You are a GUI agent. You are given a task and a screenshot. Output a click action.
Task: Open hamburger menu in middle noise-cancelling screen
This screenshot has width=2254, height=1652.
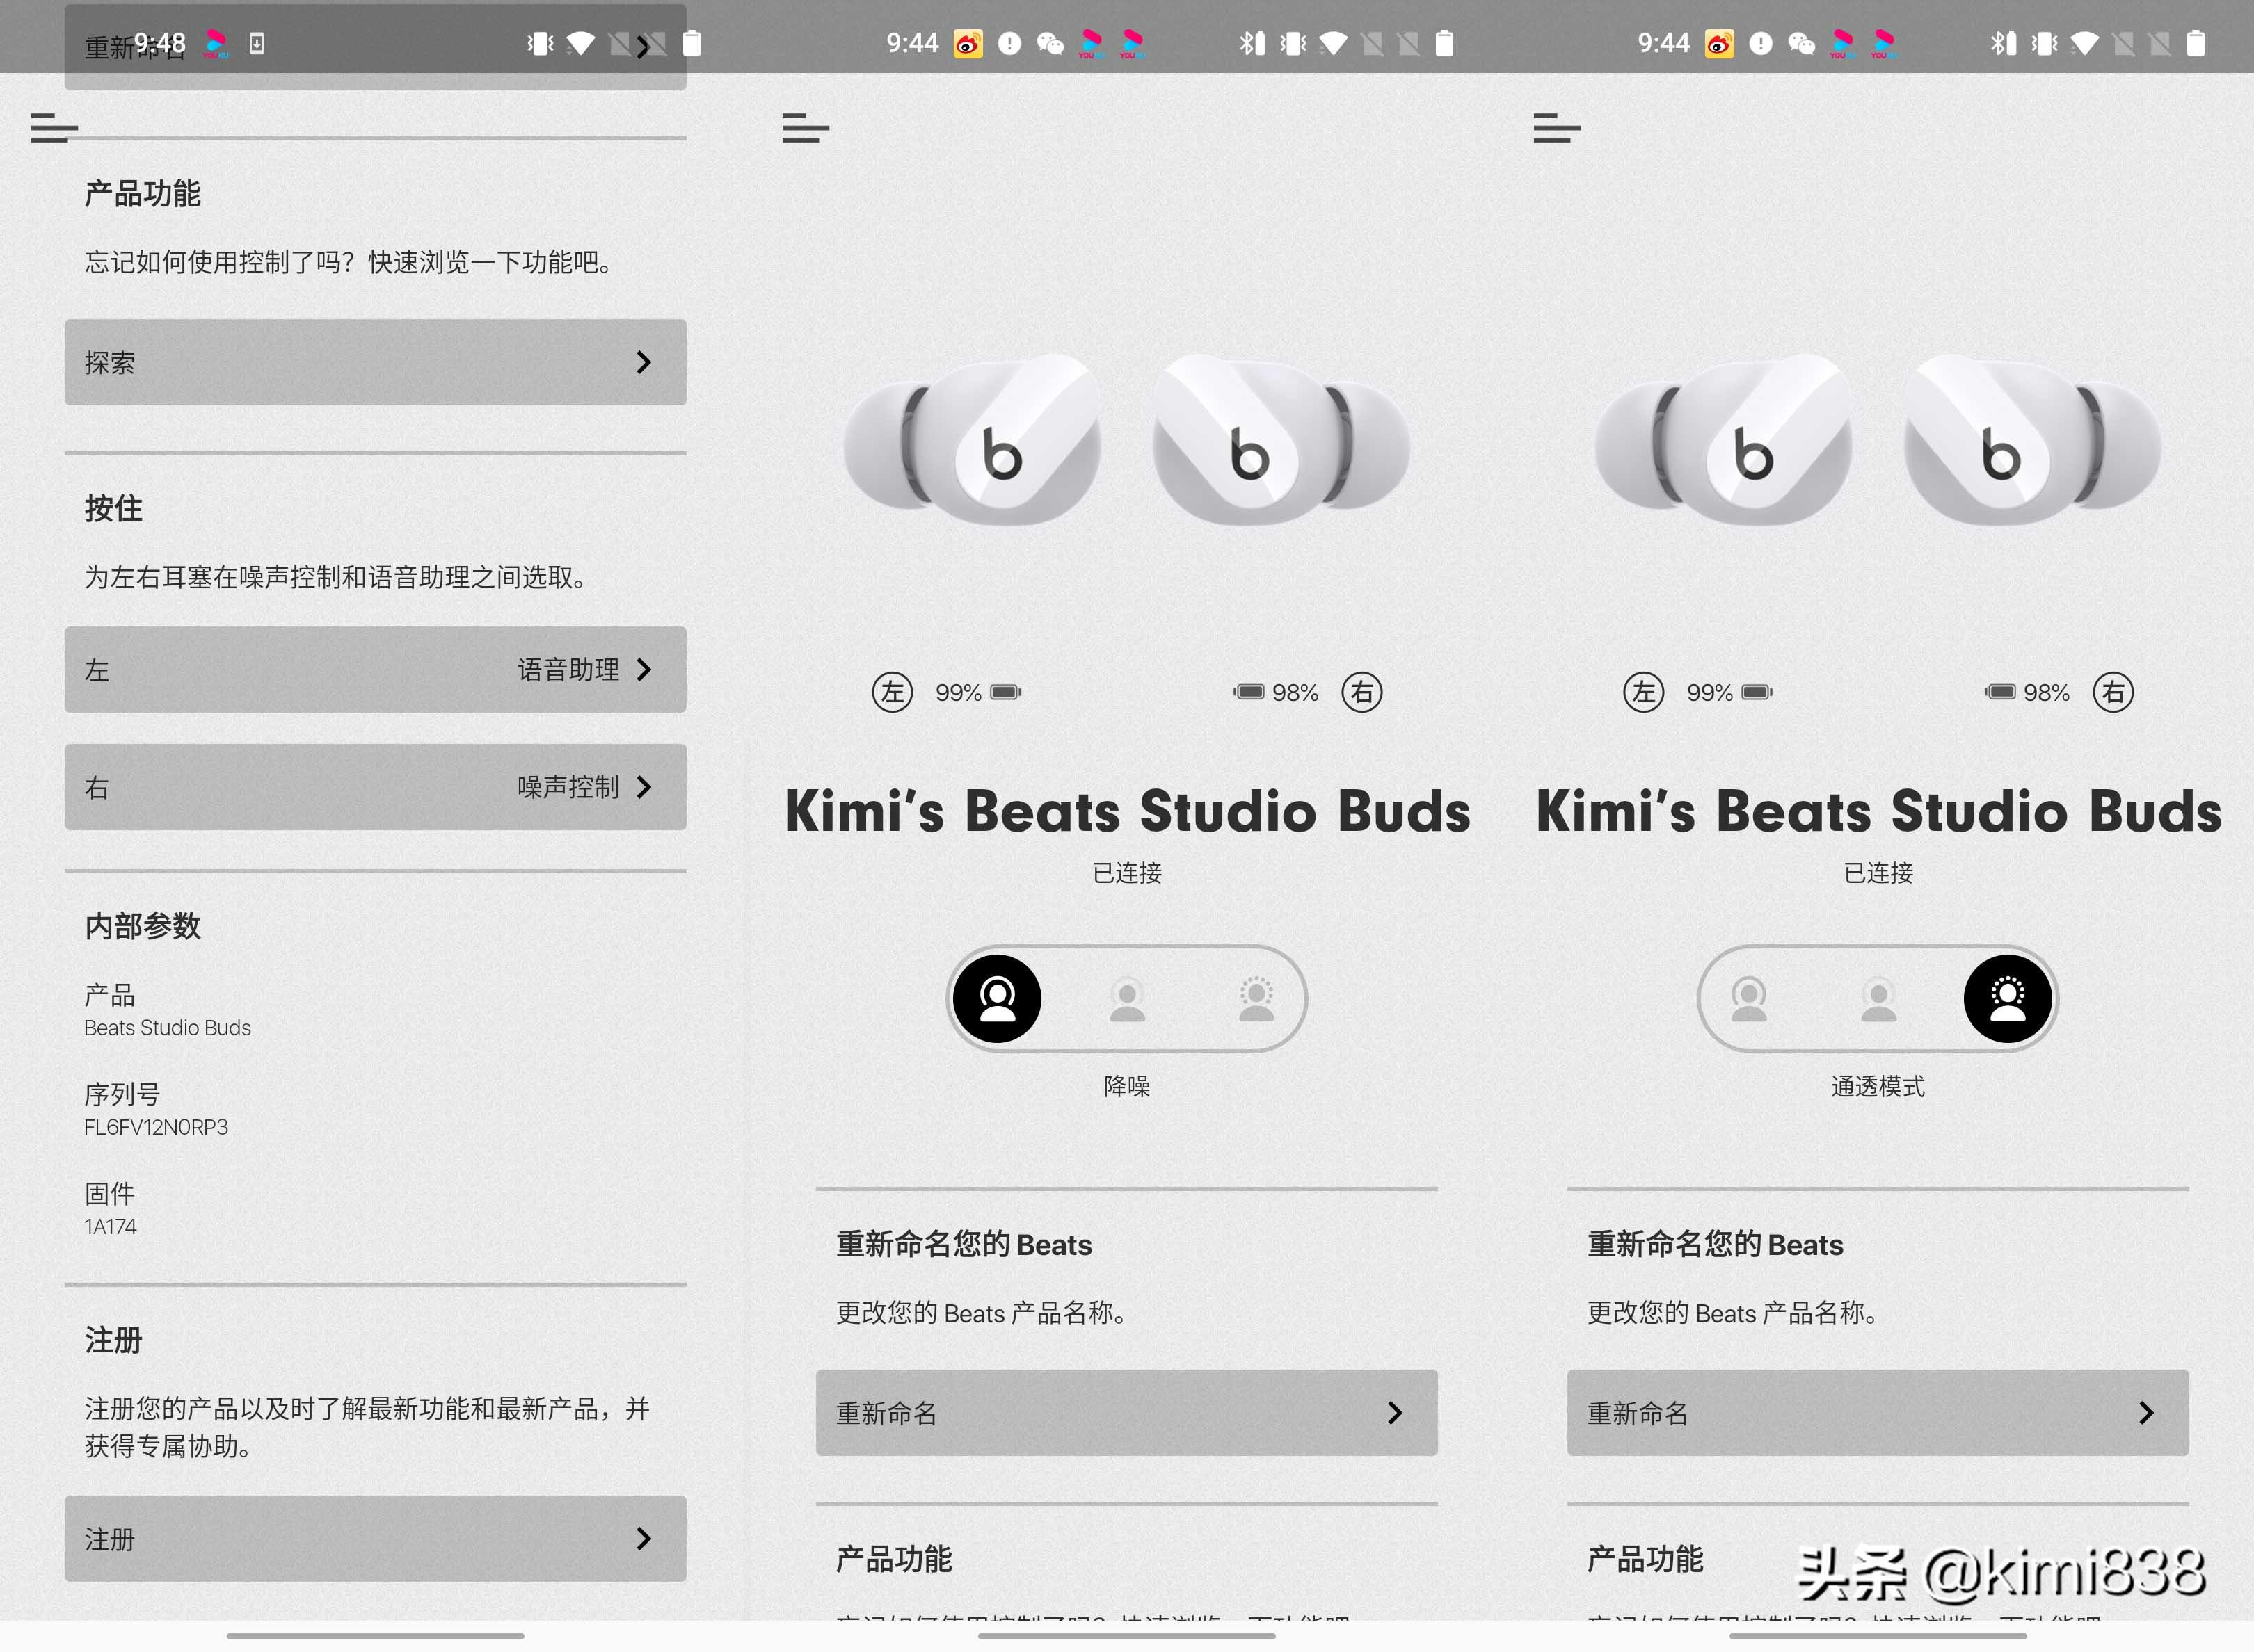[806, 128]
